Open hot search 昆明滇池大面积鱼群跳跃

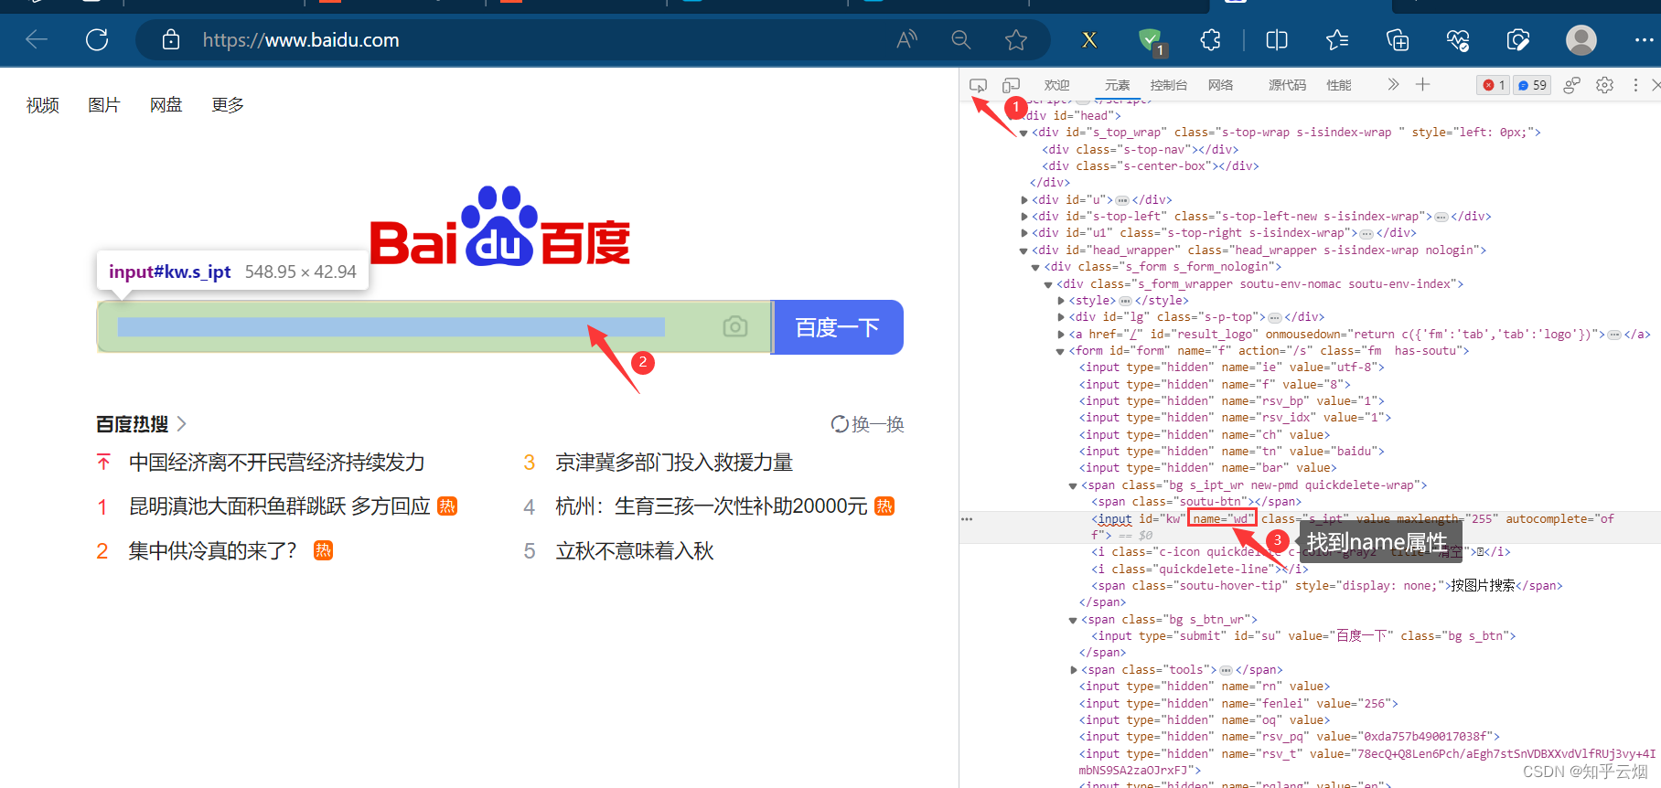click(x=279, y=506)
